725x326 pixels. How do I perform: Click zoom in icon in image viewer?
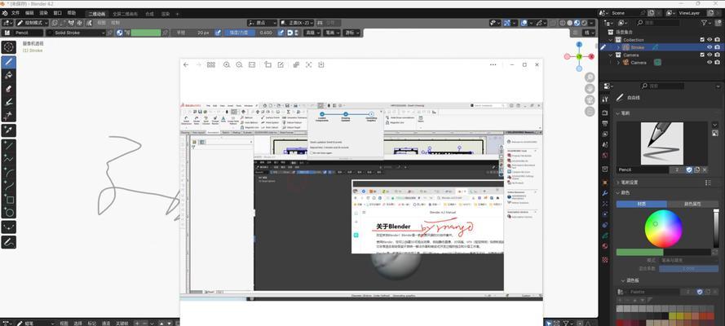point(227,64)
